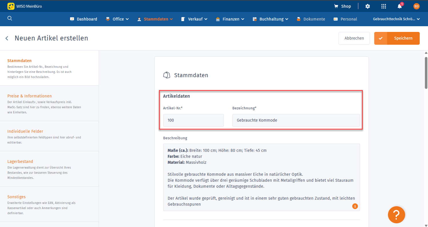This screenshot has width=428, height=227.
Task: Open the Shop cart icon
Action: coord(336,6)
